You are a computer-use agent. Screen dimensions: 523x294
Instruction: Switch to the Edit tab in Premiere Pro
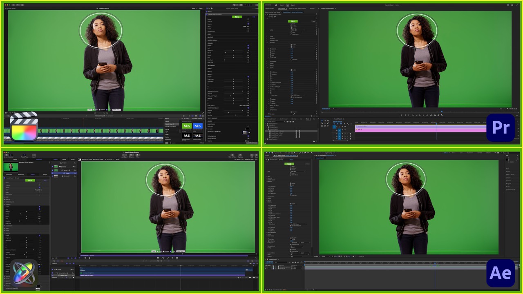coord(288,5)
